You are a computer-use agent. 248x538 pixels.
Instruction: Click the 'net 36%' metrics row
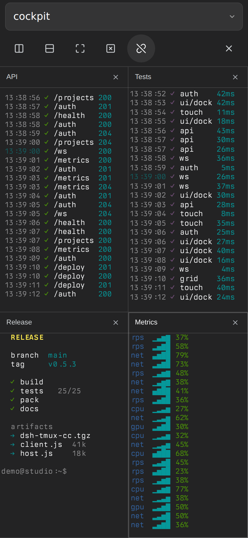pos(160,525)
